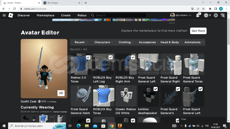
Task: Click Recent breadcrumb link above items
Action: (x=75, y=49)
